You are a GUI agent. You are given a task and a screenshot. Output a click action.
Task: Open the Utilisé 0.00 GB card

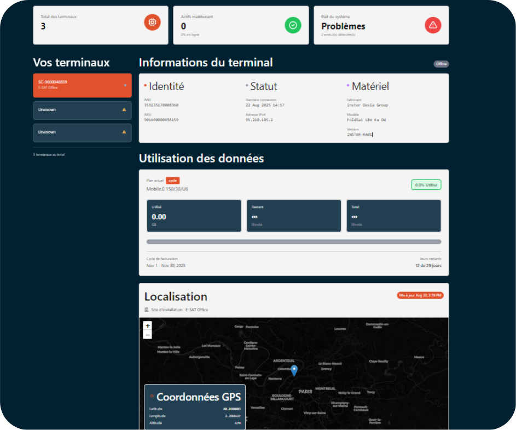[x=194, y=216]
